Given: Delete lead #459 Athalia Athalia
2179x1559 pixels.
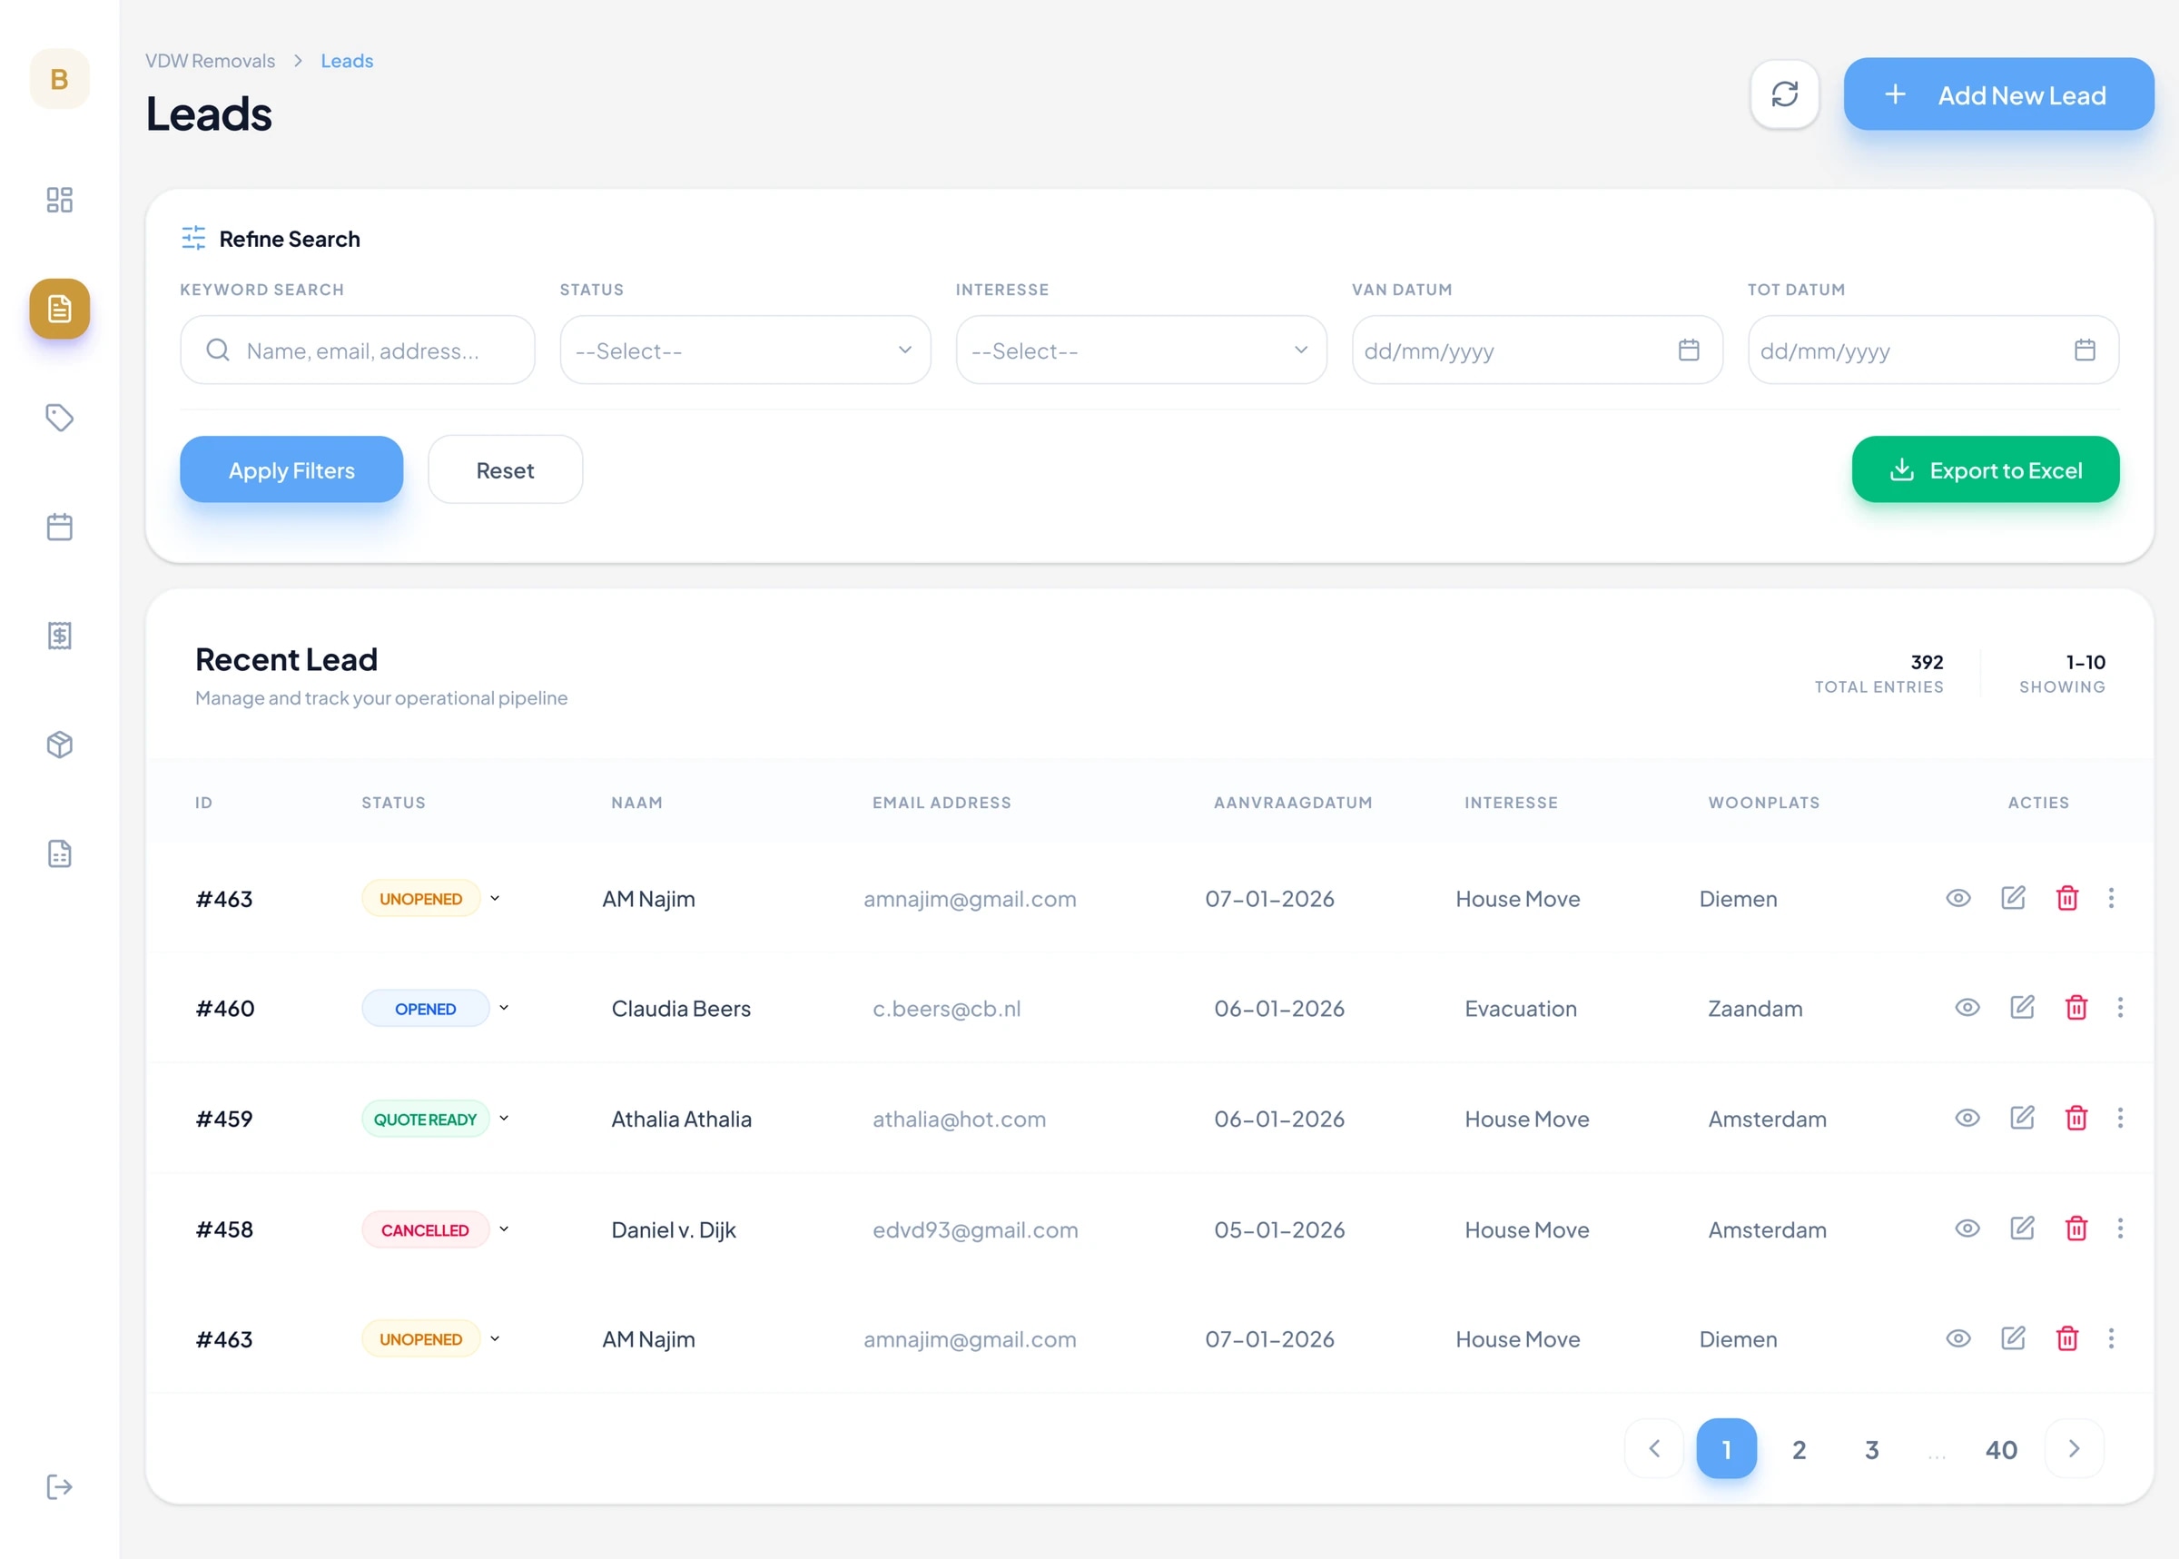Looking at the screenshot, I should coord(2075,1118).
